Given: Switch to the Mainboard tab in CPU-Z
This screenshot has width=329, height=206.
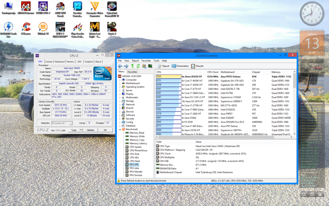Looking at the screenshot, I should click(59, 62).
